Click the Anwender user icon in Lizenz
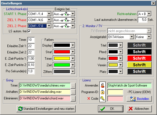Viewport: 157px width, 115px height. click(103, 85)
